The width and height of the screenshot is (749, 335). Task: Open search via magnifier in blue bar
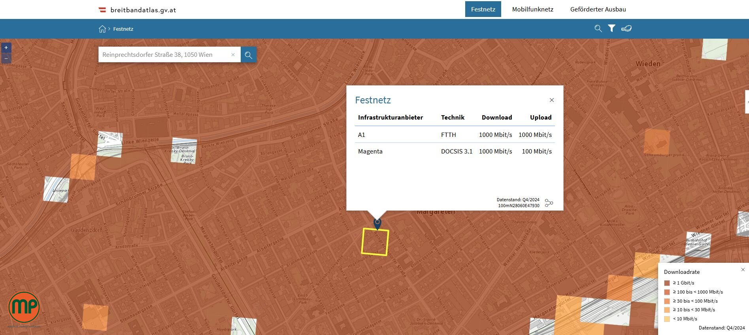pyautogui.click(x=598, y=28)
